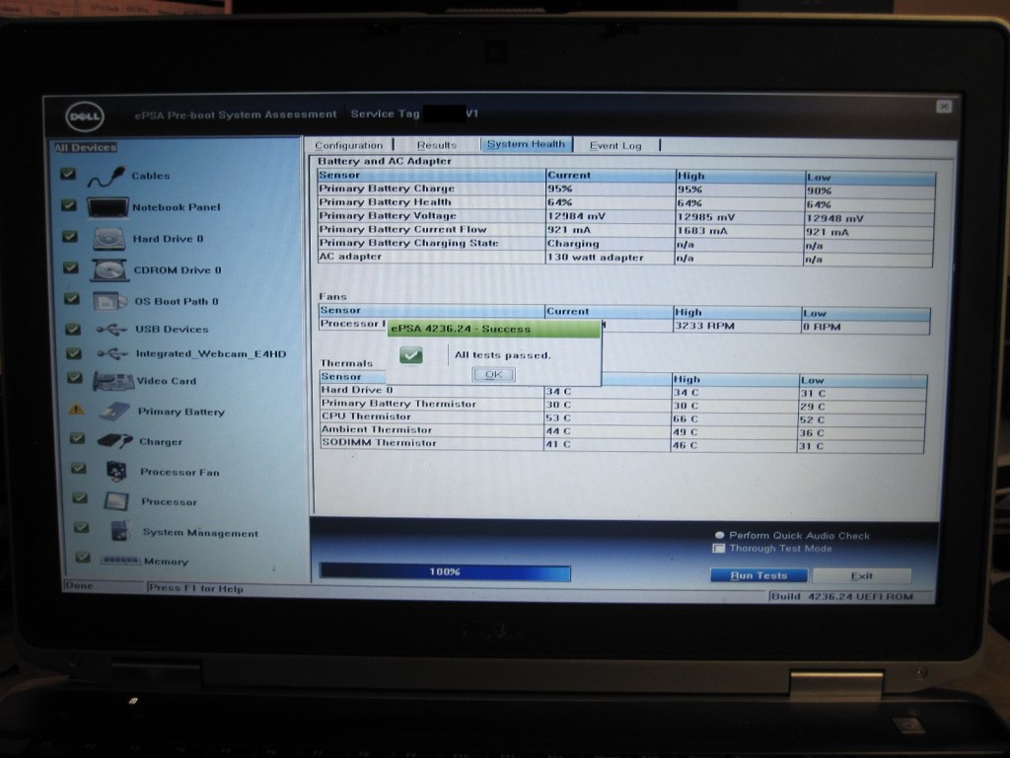Click the Primary Battery icon
This screenshot has height=758, width=1010.
(115, 412)
